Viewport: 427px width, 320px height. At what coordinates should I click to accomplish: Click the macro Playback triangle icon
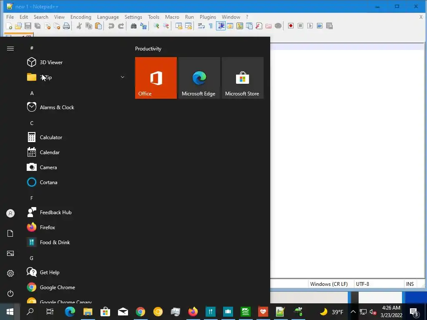(x=310, y=26)
